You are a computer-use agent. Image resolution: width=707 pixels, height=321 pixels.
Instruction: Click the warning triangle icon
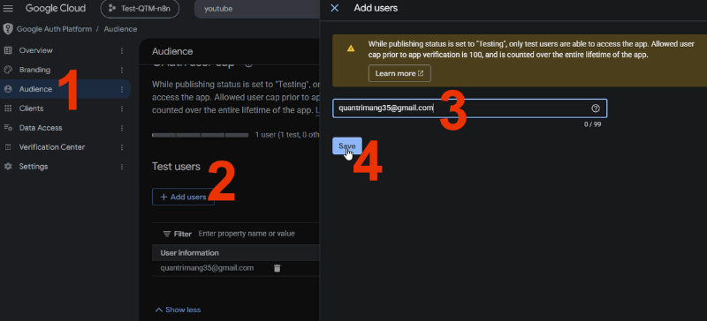coord(351,49)
